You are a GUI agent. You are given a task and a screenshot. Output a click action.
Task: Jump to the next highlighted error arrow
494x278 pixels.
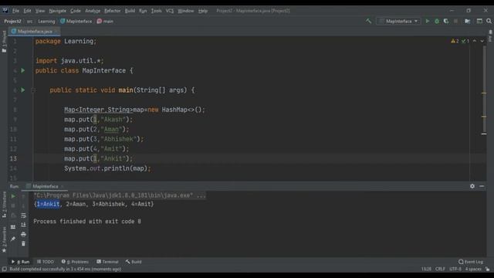tap(482, 41)
